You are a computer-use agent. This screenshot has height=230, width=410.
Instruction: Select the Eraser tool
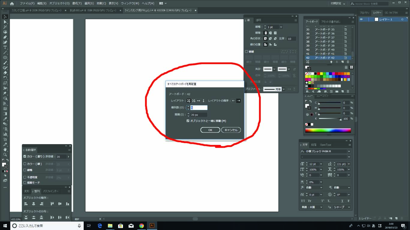coord(5,73)
